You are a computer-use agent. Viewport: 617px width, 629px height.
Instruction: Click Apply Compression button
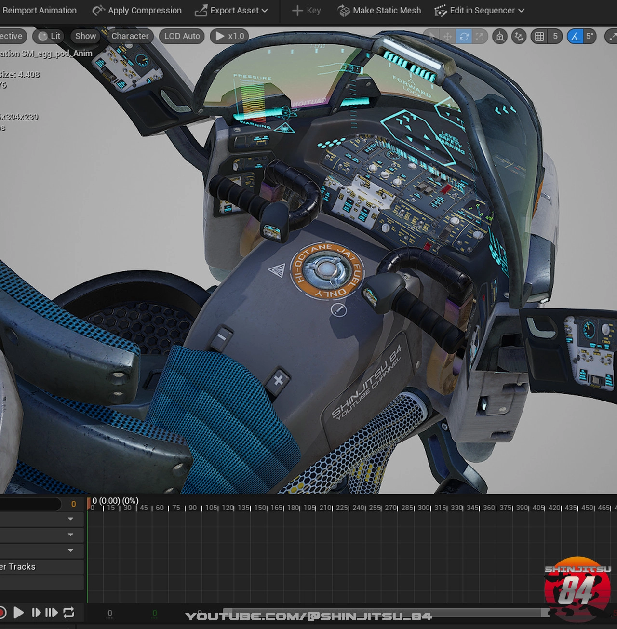click(x=137, y=10)
